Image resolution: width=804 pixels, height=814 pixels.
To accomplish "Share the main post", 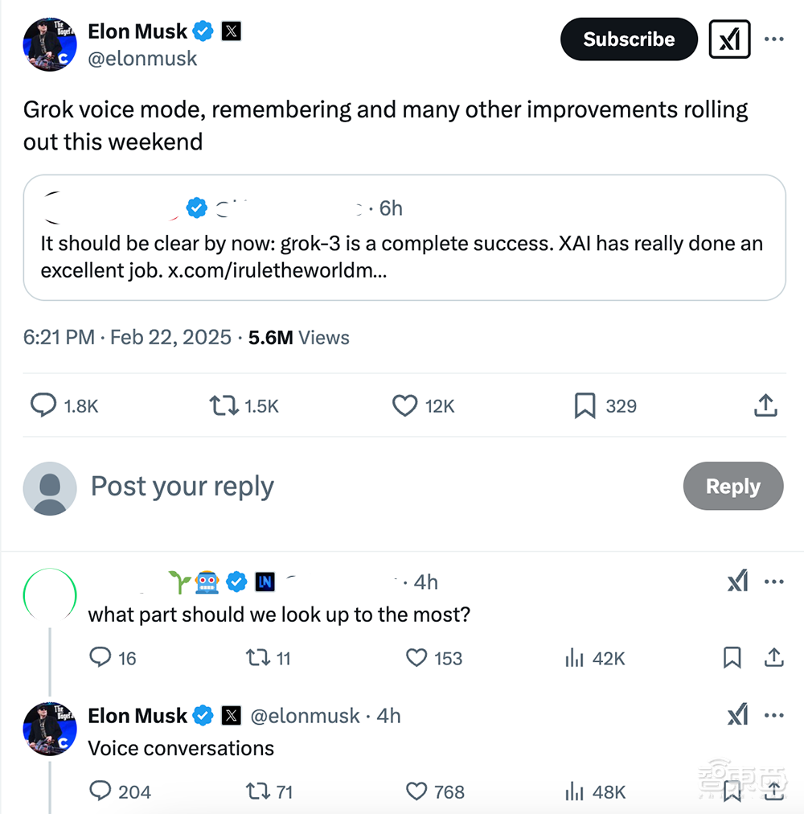I will tap(765, 405).
